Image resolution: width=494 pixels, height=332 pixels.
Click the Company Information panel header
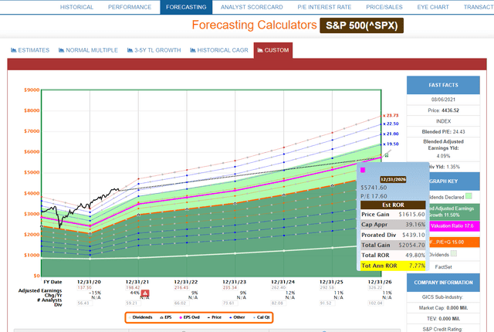point(443,283)
